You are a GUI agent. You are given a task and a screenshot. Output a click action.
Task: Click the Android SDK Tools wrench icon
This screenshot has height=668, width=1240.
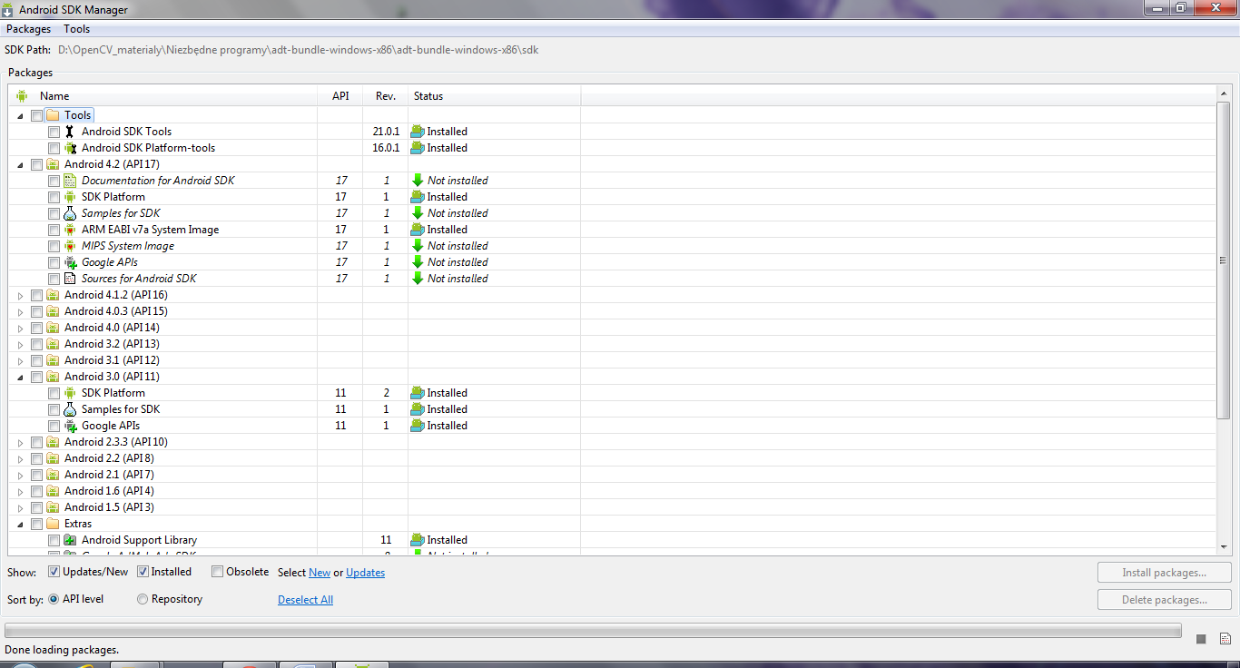pyautogui.click(x=70, y=132)
